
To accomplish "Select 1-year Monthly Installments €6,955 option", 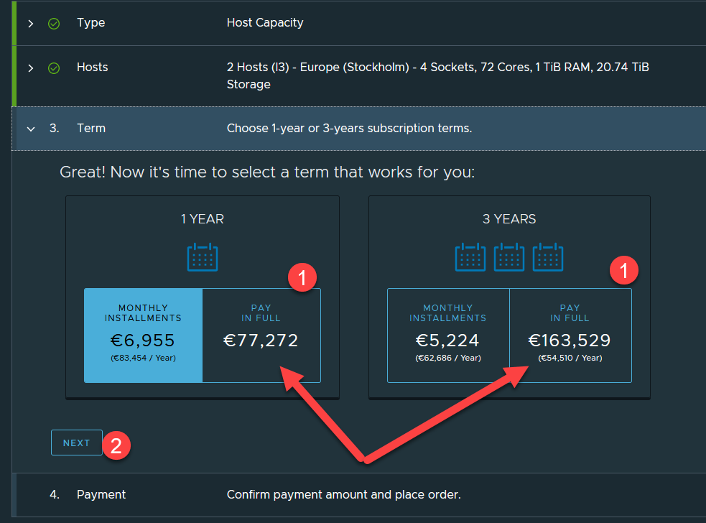I will click(x=143, y=335).
